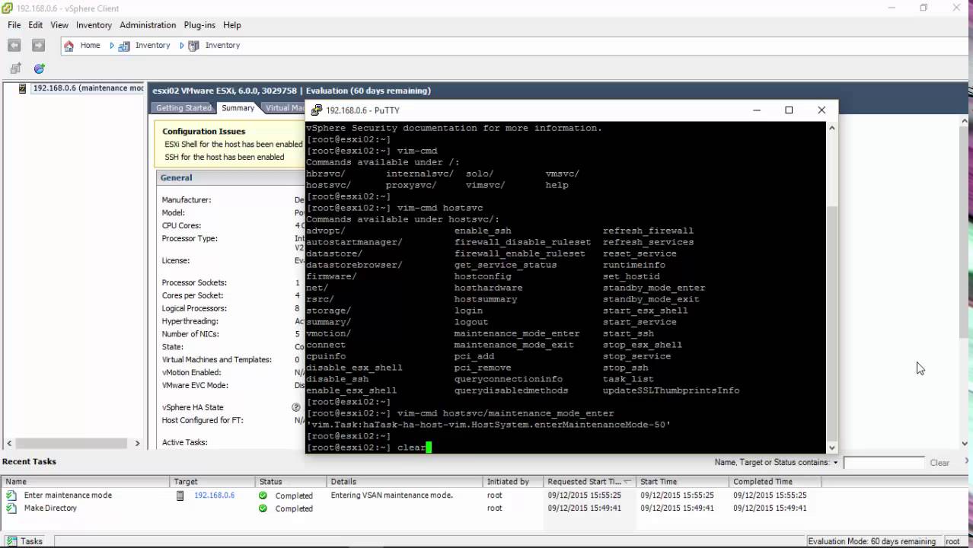Open the View menu
Image resolution: width=973 pixels, height=548 pixels.
[59, 25]
